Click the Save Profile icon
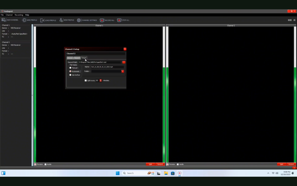Image resolution: width=297 pixels, height=186 pixels. [x=24, y=20]
